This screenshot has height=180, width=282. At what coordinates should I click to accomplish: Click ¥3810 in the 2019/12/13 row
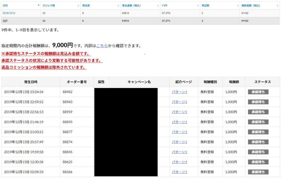pyautogui.click(x=126, y=13)
